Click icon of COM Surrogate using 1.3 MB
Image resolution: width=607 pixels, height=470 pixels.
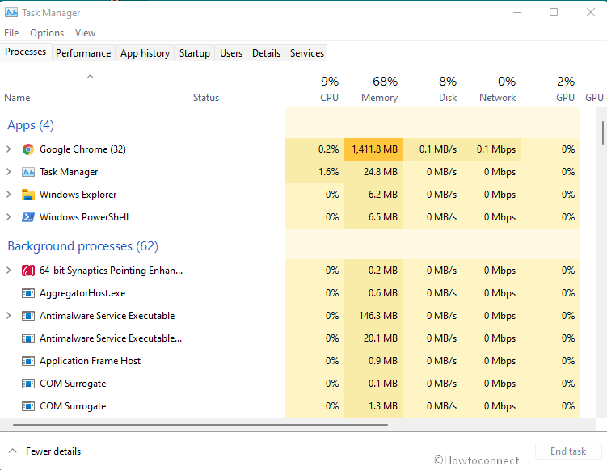27,406
